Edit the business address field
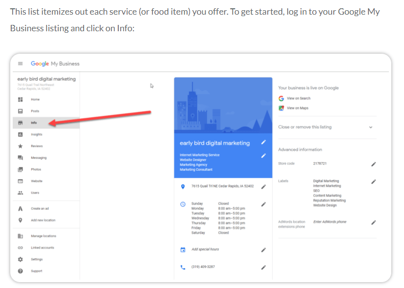The width and height of the screenshot is (404, 288). tap(263, 186)
